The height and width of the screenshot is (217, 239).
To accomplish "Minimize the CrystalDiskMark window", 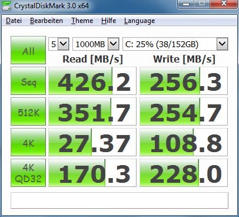I will pyautogui.click(x=186, y=4).
